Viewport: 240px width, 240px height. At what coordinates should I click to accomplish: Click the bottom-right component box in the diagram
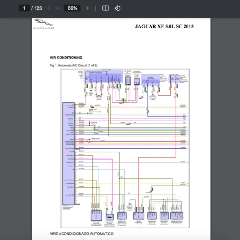(x=176, y=216)
